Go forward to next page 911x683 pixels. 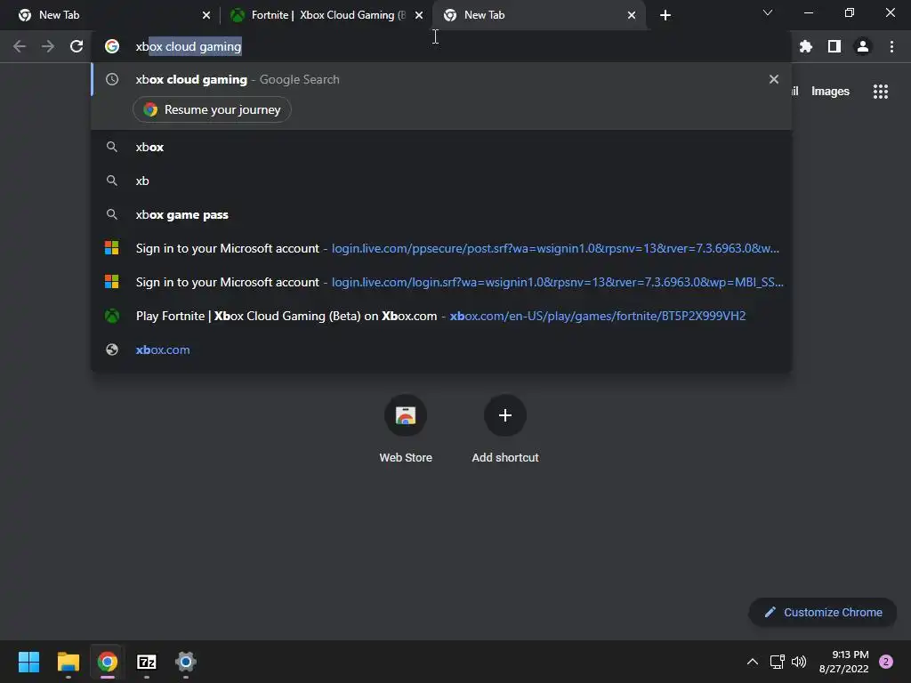[x=48, y=46]
